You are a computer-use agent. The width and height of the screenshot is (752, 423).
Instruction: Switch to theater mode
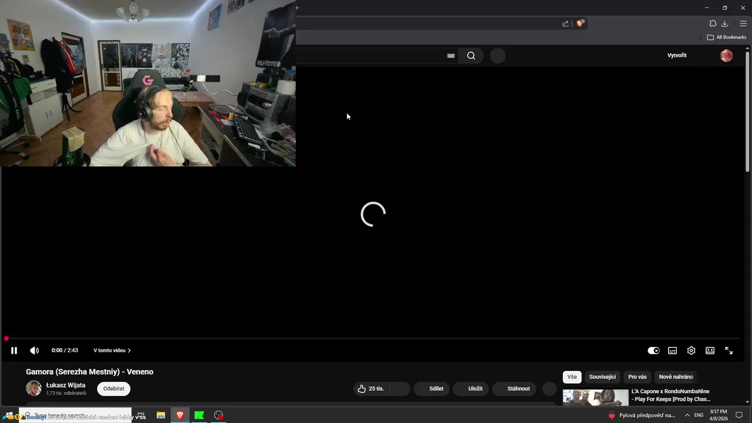click(x=710, y=351)
